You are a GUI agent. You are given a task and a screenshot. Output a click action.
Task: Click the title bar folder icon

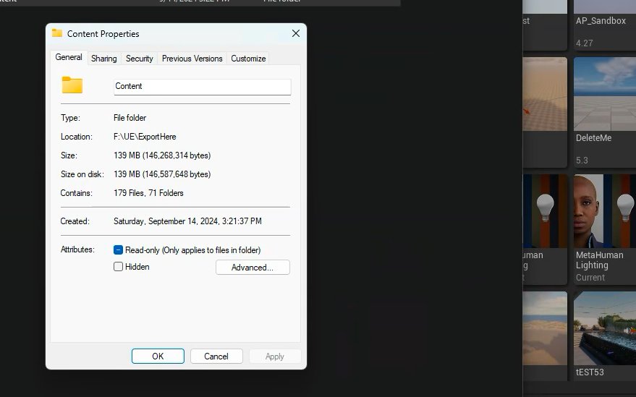tap(57, 33)
